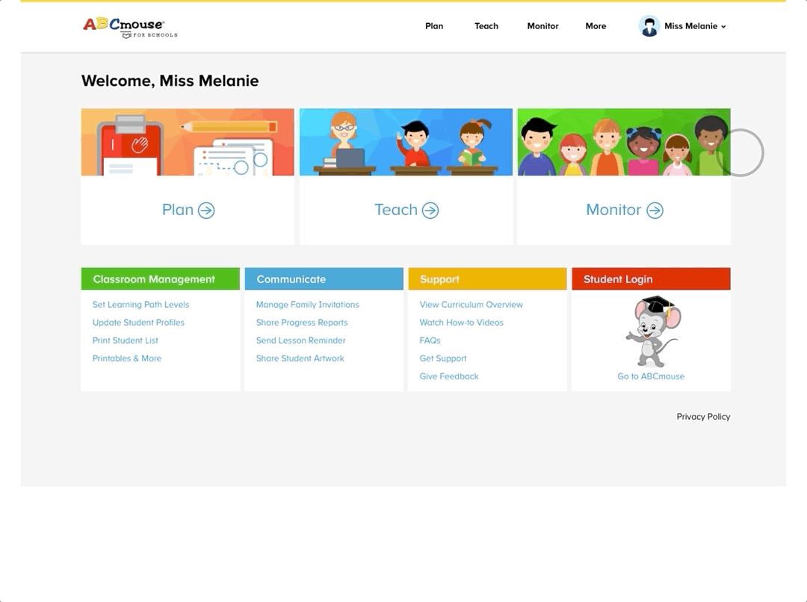The height and width of the screenshot is (602, 807).
Task: Click Miss Melanie's profile avatar
Action: pos(649,25)
